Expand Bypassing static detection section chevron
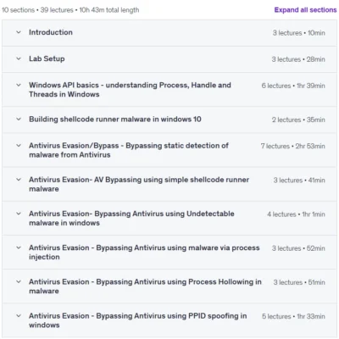The image size is (339, 339). pyautogui.click(x=19, y=146)
